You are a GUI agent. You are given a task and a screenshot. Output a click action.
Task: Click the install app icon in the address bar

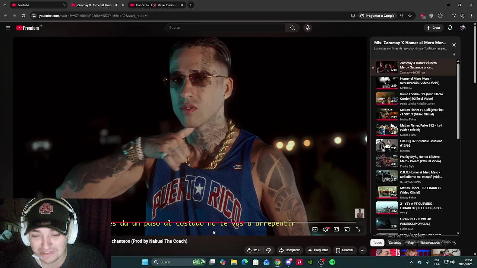click(x=353, y=16)
